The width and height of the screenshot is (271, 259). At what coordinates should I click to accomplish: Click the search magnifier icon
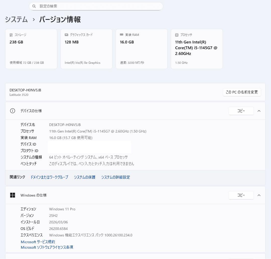(34, 6)
